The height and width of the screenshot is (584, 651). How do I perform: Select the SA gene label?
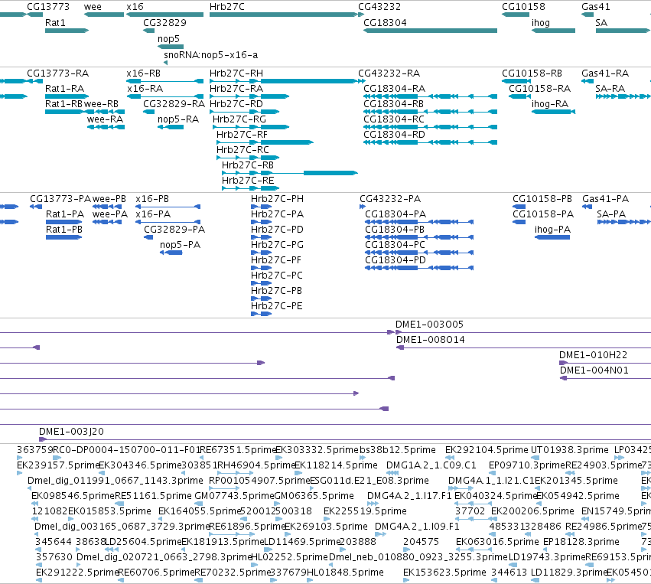[x=601, y=23]
